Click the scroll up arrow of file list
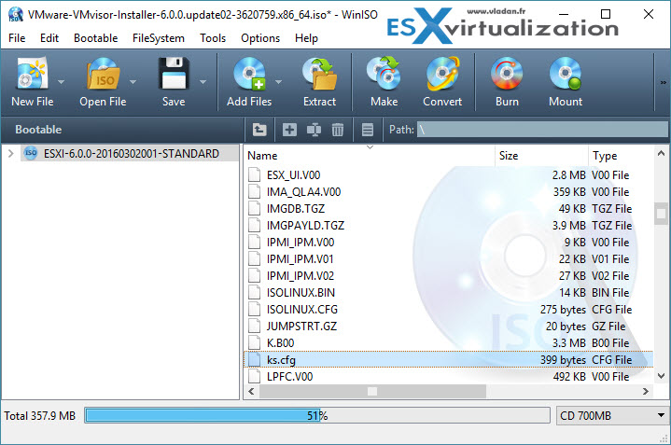The width and height of the screenshot is (671, 445). click(x=661, y=153)
